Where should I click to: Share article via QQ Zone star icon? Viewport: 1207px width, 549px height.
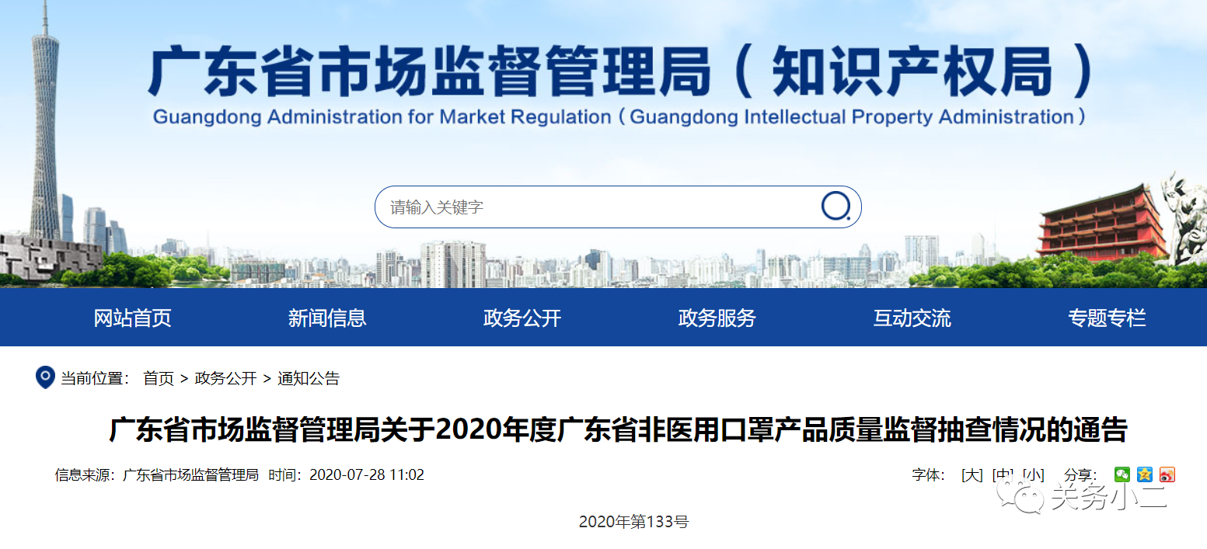pos(1144,474)
